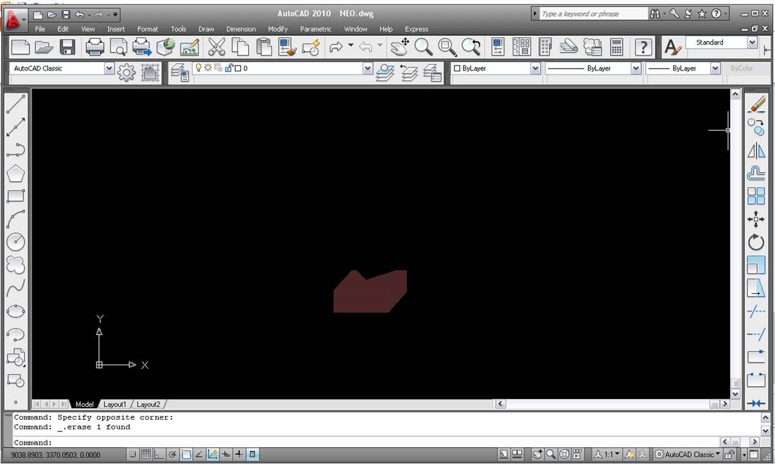
Task: Click the Command line prompt
Action: click(386, 442)
